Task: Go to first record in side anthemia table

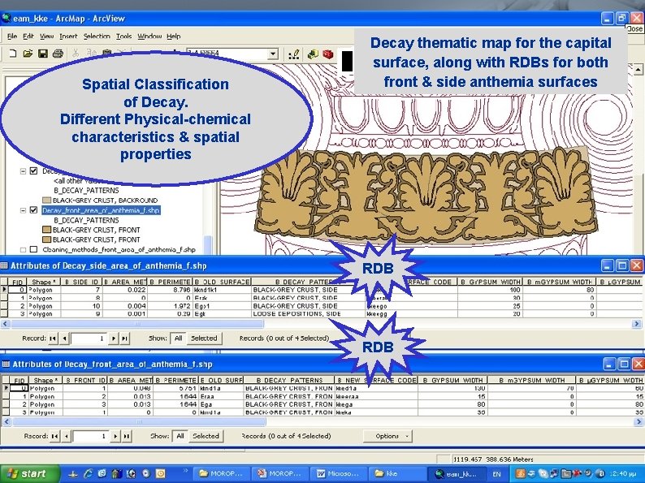Action: click(53, 339)
